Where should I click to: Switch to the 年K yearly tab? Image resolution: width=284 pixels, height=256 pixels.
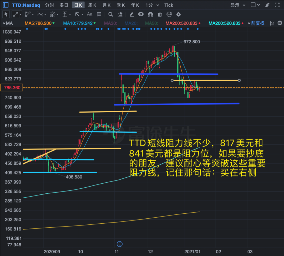[135, 5]
